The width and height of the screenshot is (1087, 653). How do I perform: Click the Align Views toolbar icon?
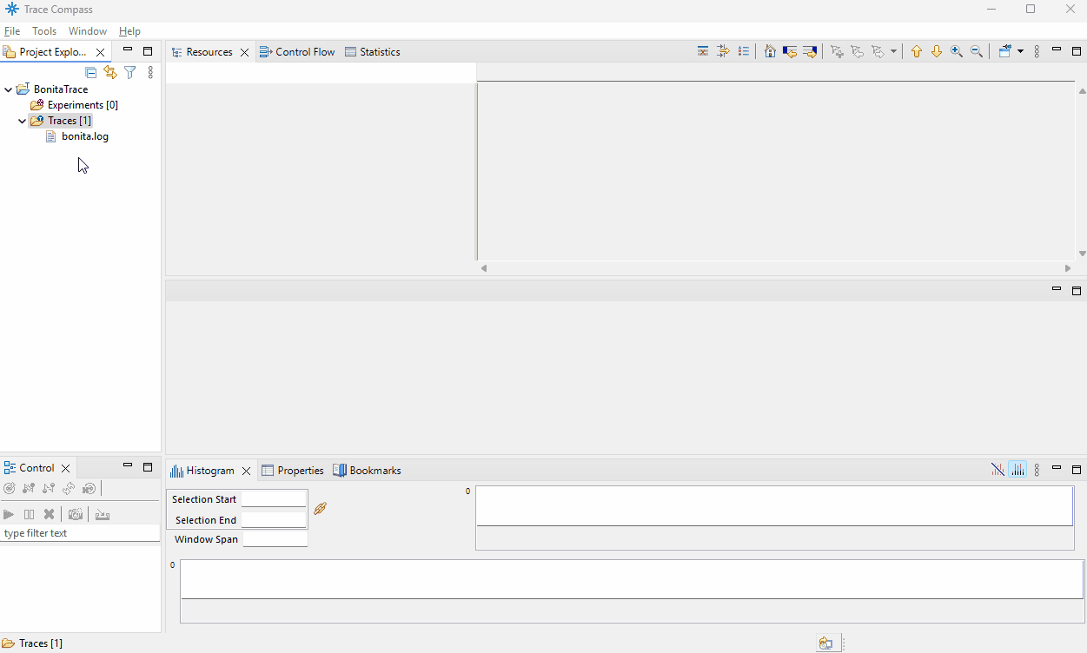tap(723, 51)
